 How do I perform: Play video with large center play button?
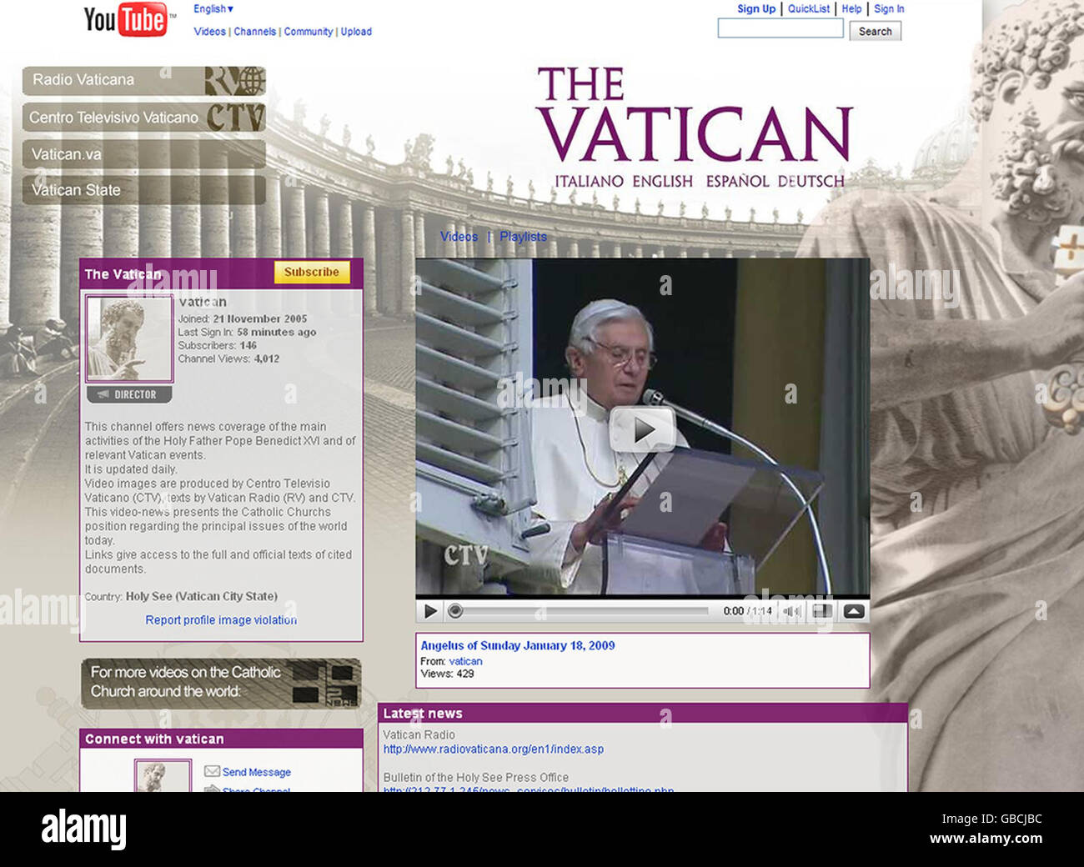[x=641, y=430]
